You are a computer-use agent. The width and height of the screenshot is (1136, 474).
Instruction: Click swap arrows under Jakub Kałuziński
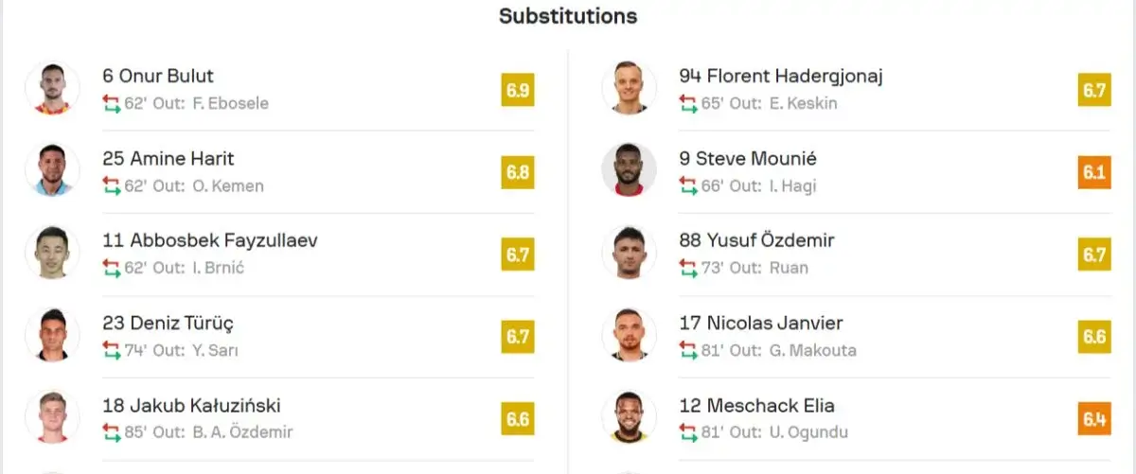click(112, 432)
